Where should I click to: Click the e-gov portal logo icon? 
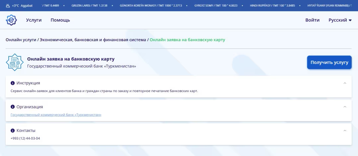(11, 20)
